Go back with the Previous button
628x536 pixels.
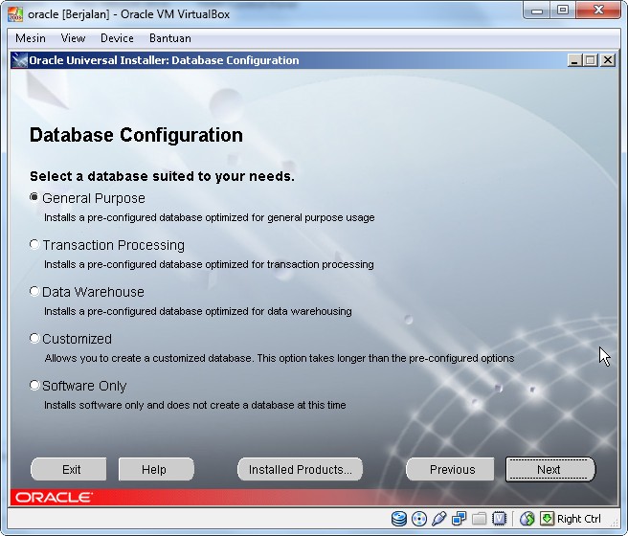pos(450,469)
